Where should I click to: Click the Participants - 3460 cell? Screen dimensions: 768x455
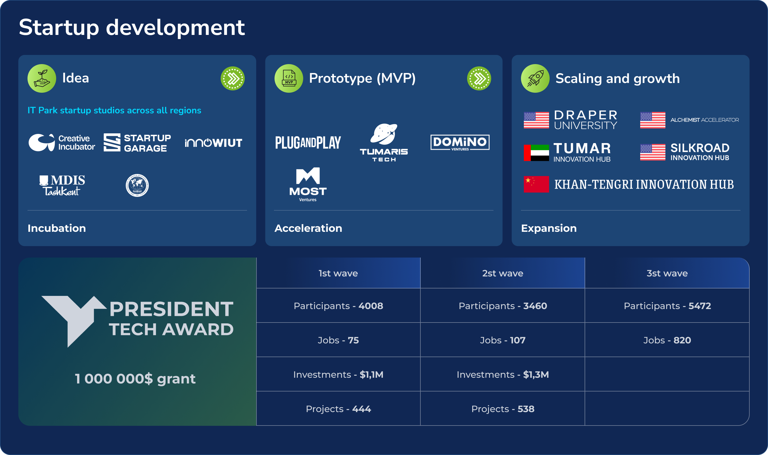pyautogui.click(x=503, y=306)
